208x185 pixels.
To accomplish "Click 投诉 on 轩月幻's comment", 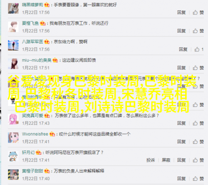I will click(151, 160).
